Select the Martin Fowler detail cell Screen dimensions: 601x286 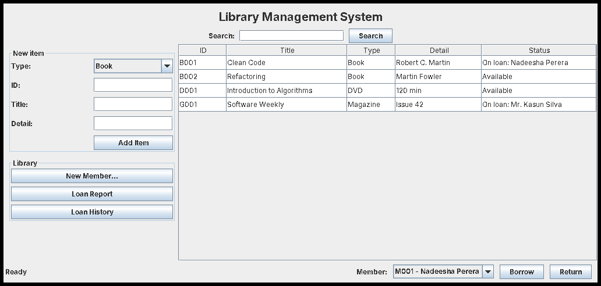pos(438,77)
